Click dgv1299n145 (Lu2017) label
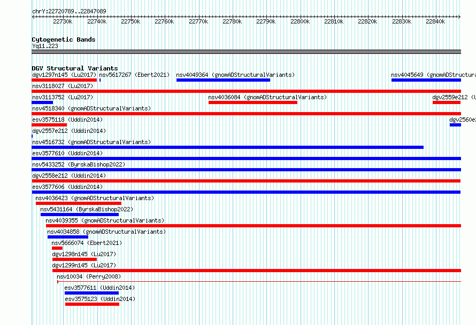 (84, 265)
